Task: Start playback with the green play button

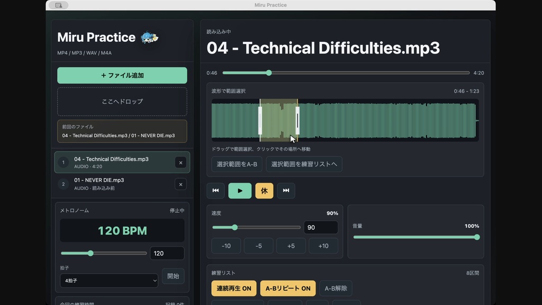Action: 240,191
